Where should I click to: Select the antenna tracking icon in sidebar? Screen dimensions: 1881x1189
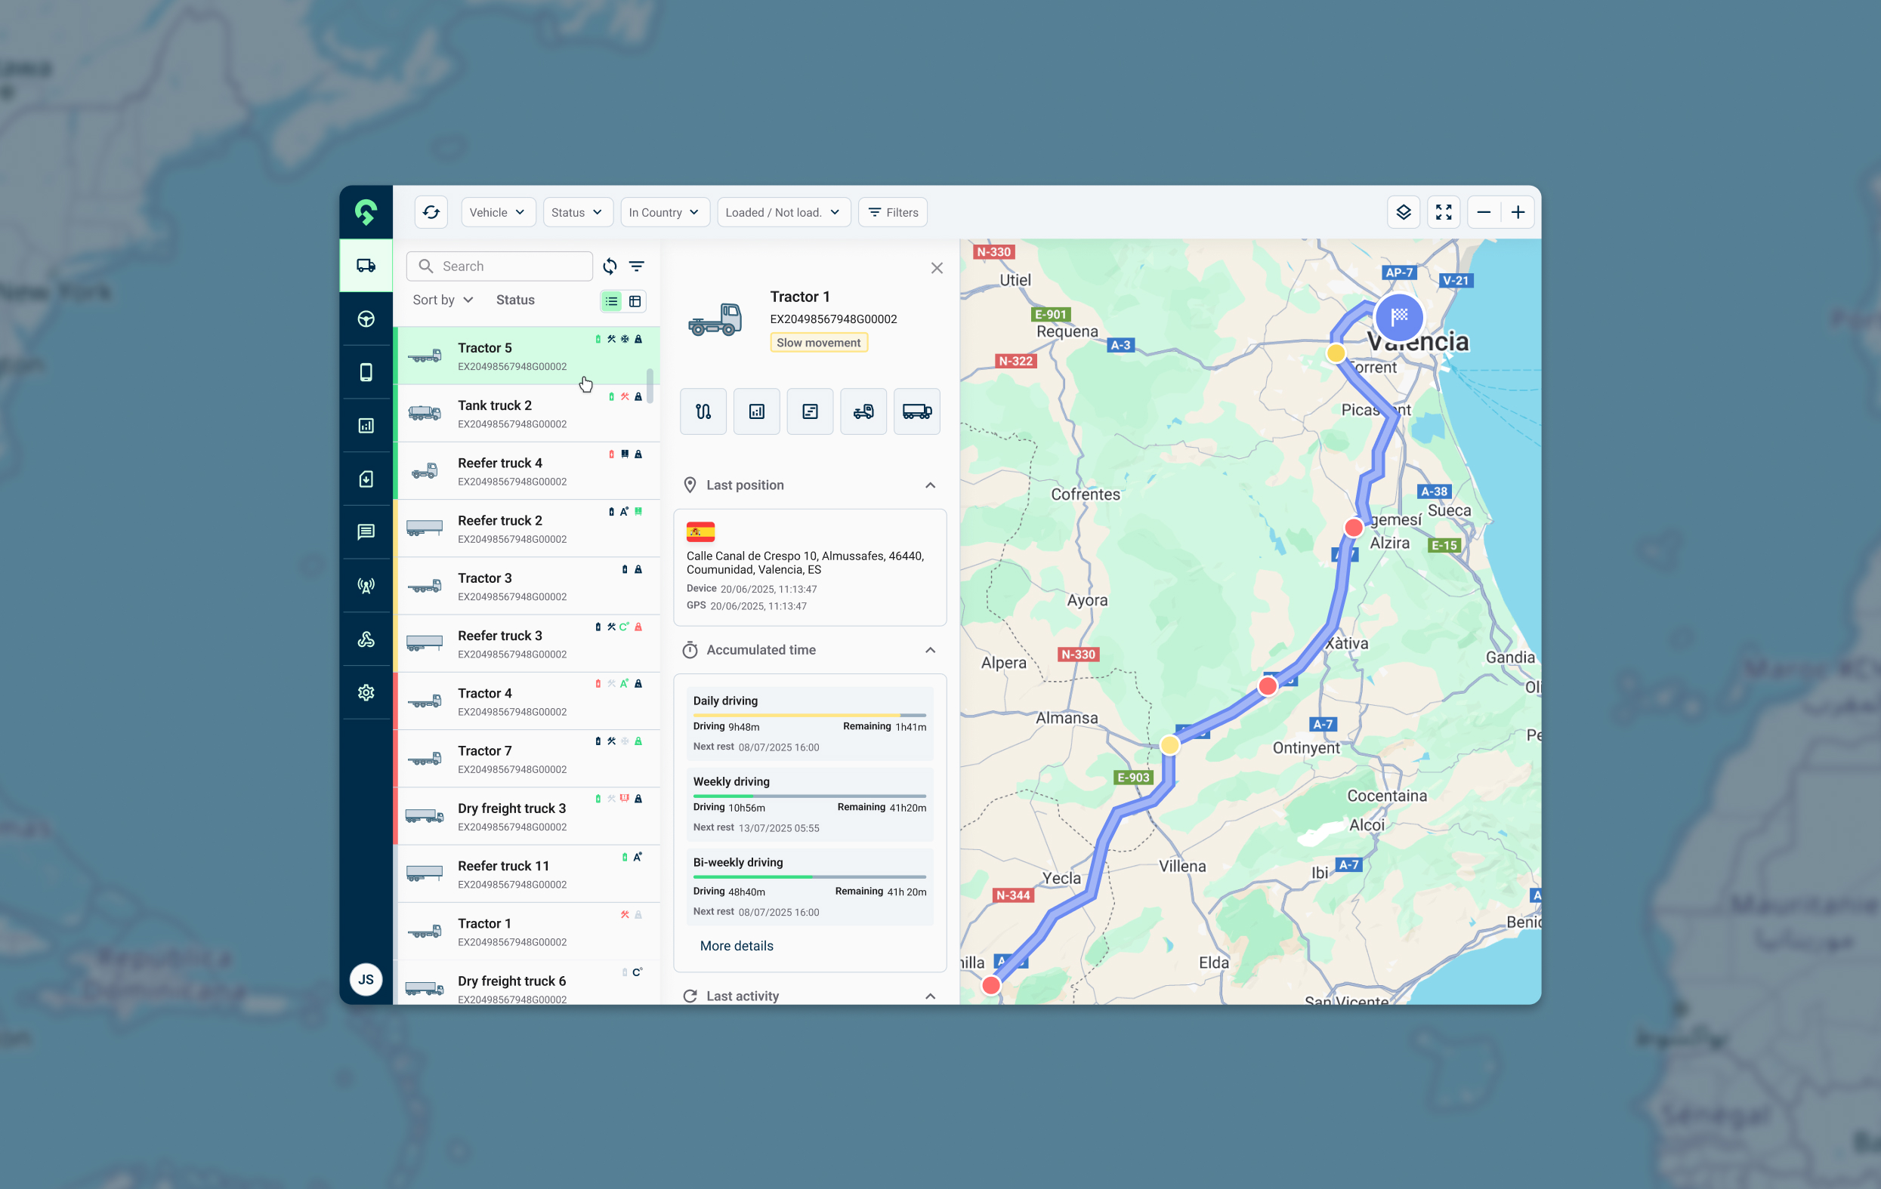366,586
